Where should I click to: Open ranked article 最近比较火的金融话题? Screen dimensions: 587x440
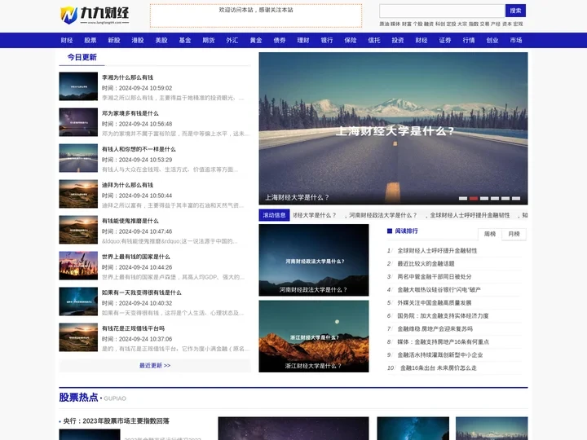click(426, 264)
